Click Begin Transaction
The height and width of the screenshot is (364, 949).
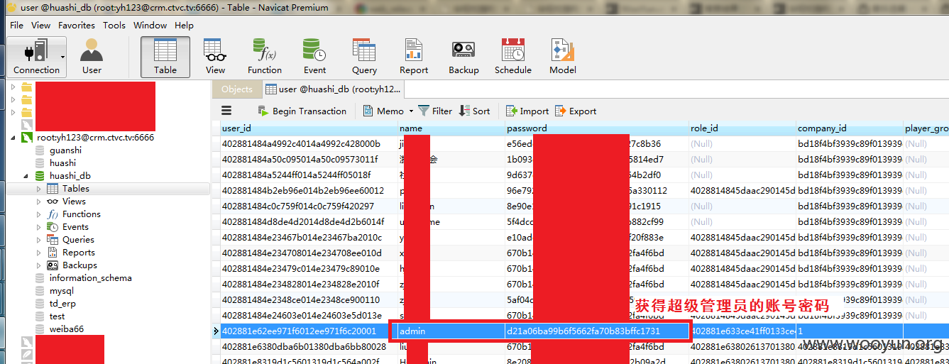302,111
